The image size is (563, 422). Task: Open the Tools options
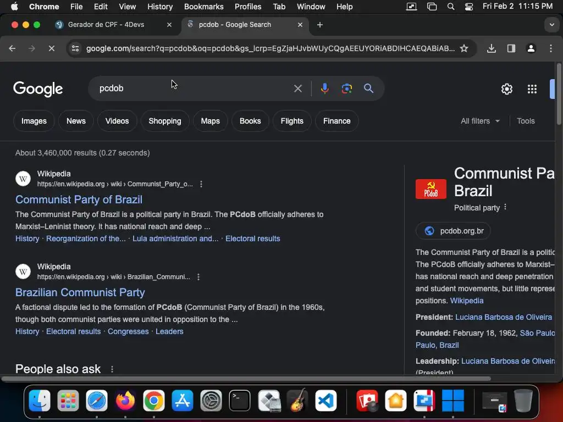click(x=526, y=121)
